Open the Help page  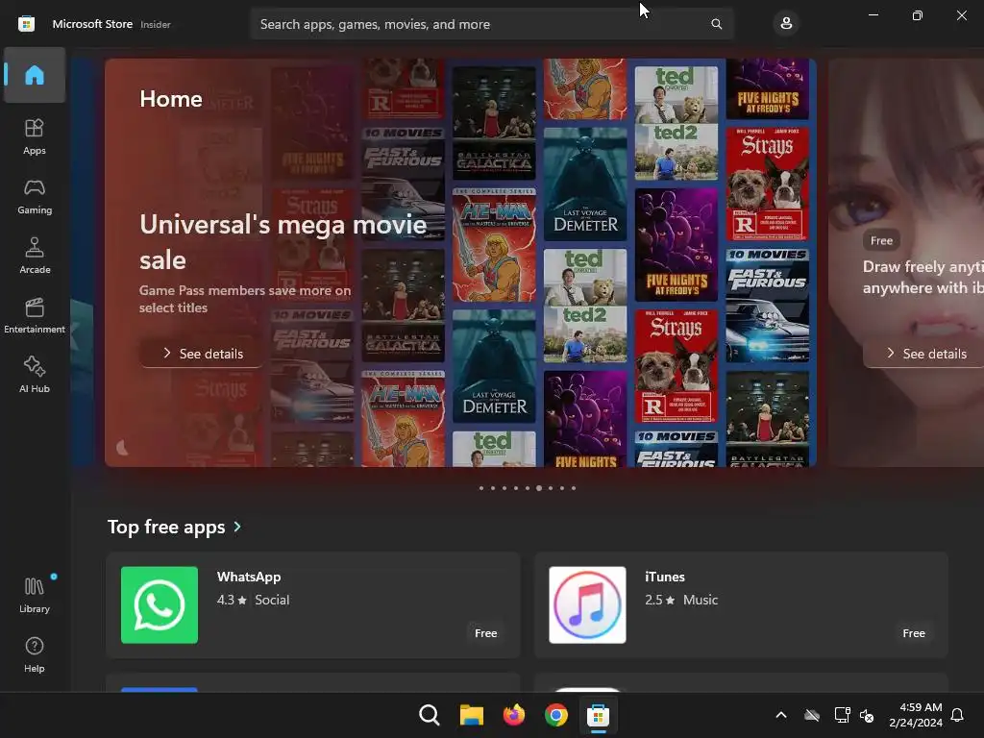pyautogui.click(x=35, y=654)
